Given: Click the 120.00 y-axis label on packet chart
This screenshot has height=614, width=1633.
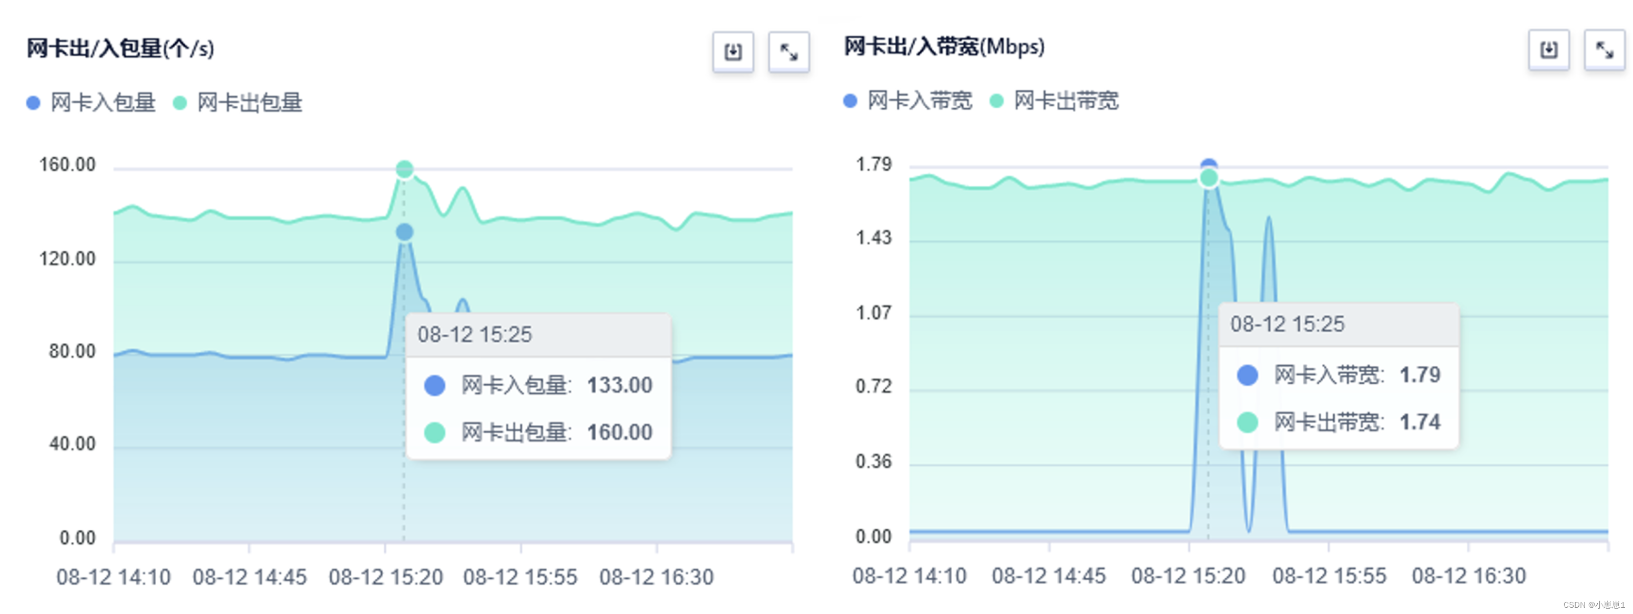Looking at the screenshot, I should pyautogui.click(x=67, y=259).
